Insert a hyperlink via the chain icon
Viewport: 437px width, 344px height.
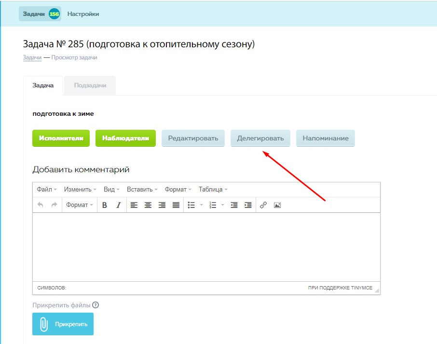263,205
